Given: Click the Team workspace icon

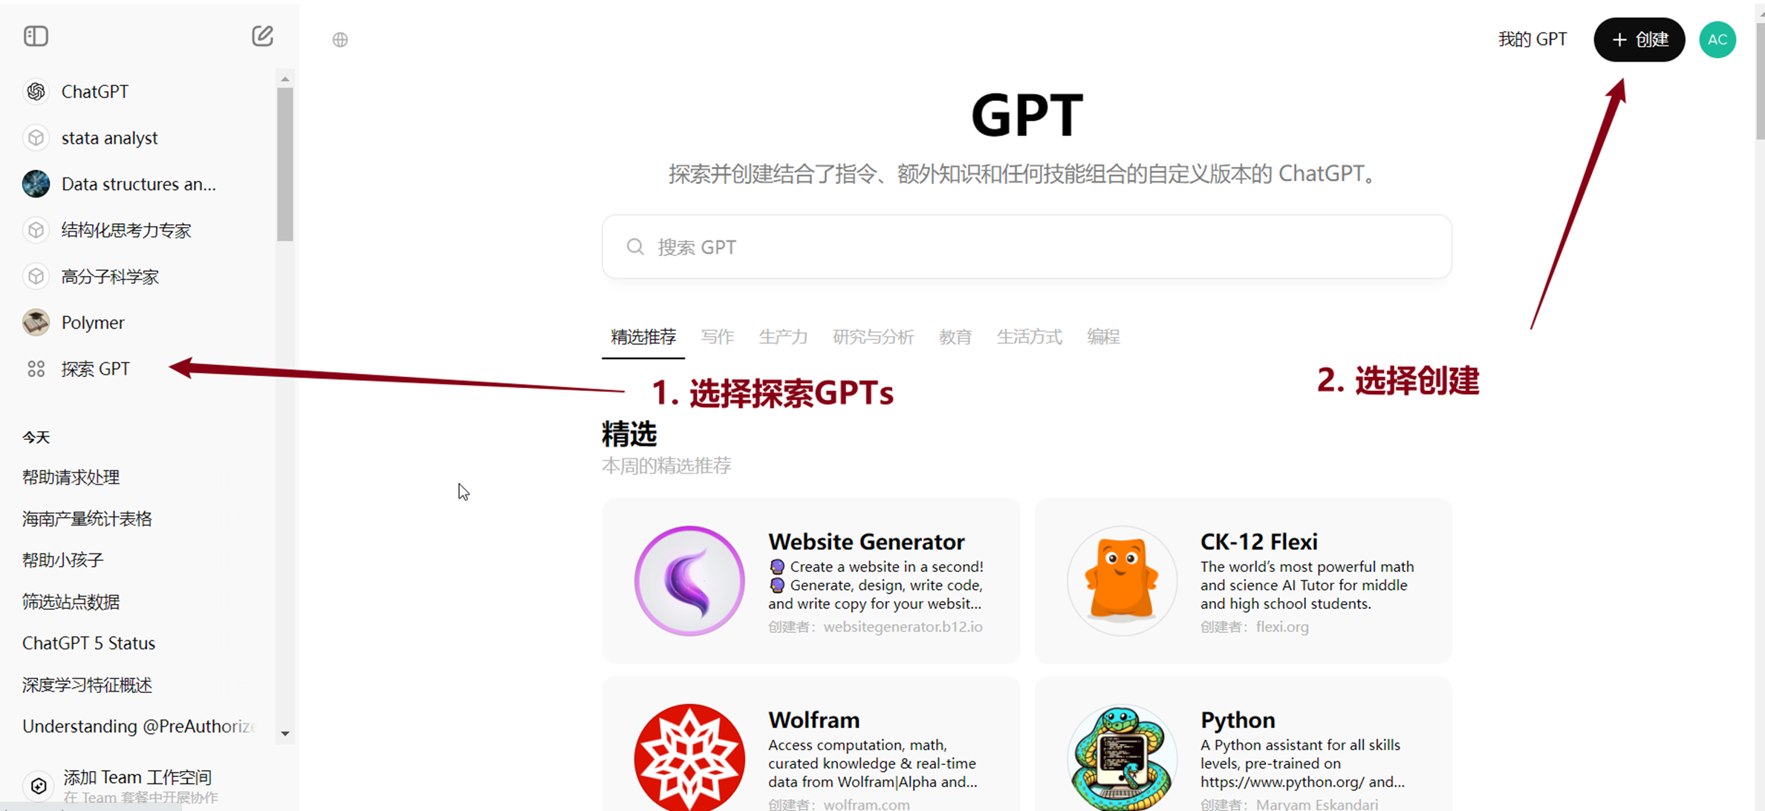Looking at the screenshot, I should coord(39,786).
